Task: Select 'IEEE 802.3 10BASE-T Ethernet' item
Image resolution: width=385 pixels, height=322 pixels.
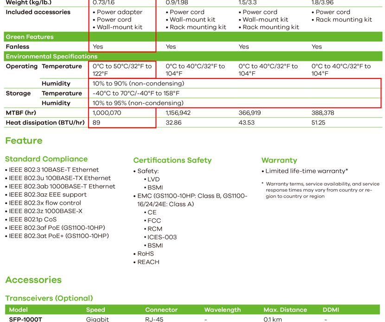Action: pyautogui.click(x=54, y=170)
